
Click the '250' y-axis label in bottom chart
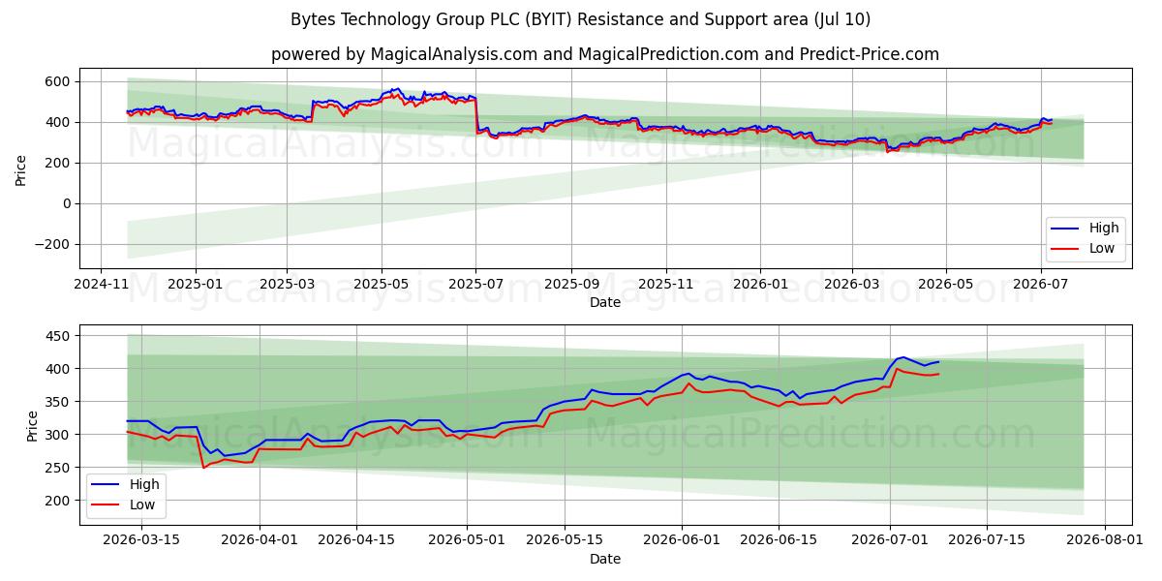(59, 468)
